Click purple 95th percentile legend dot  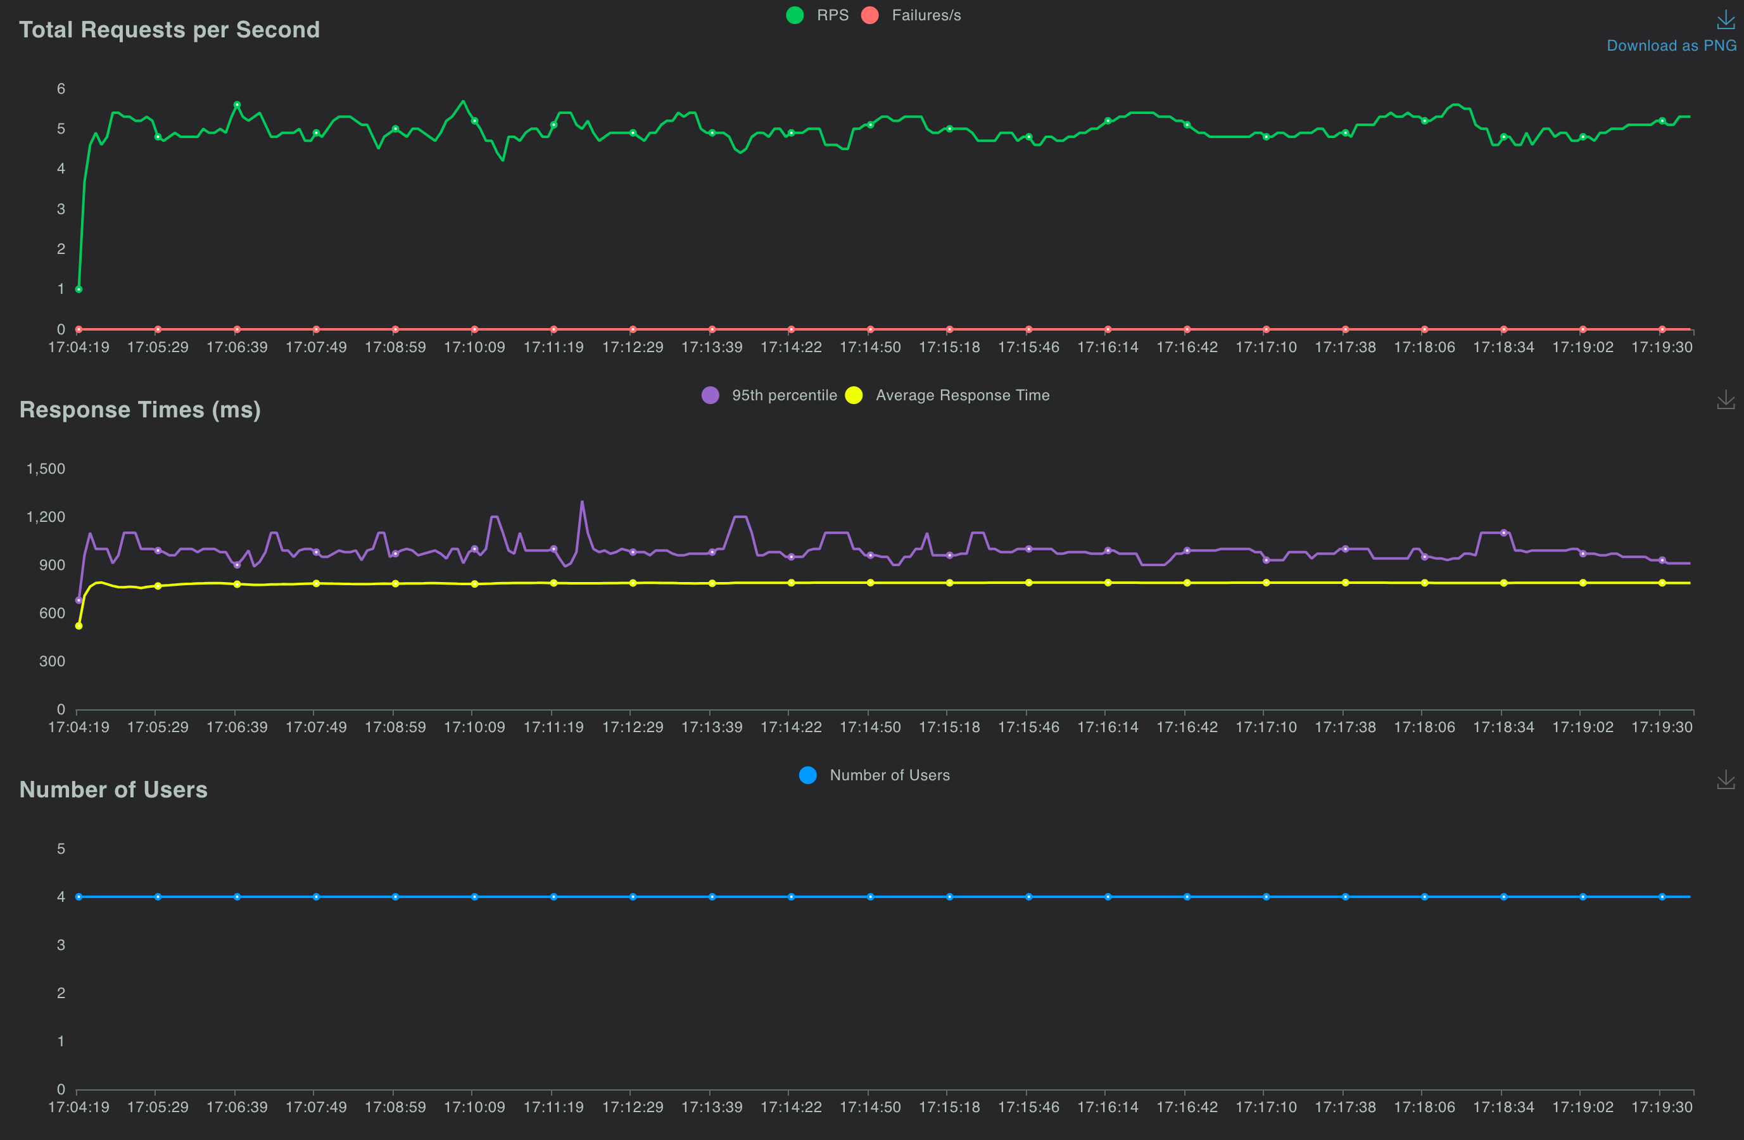710,396
